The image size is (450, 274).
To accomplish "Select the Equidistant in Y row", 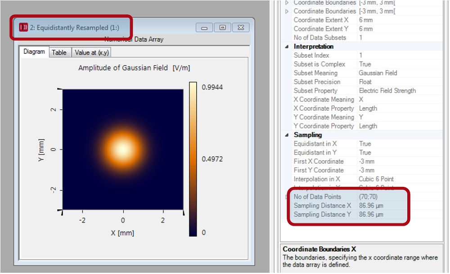I will (367, 152).
